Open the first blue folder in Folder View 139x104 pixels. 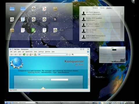coord(12,9)
